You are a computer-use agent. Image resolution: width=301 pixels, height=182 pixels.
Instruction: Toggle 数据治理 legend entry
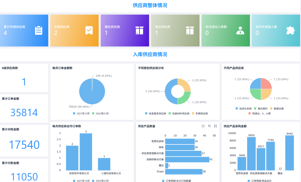277,108
